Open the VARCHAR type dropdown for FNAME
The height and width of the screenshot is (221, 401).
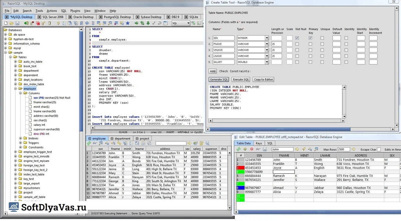pos(267,44)
